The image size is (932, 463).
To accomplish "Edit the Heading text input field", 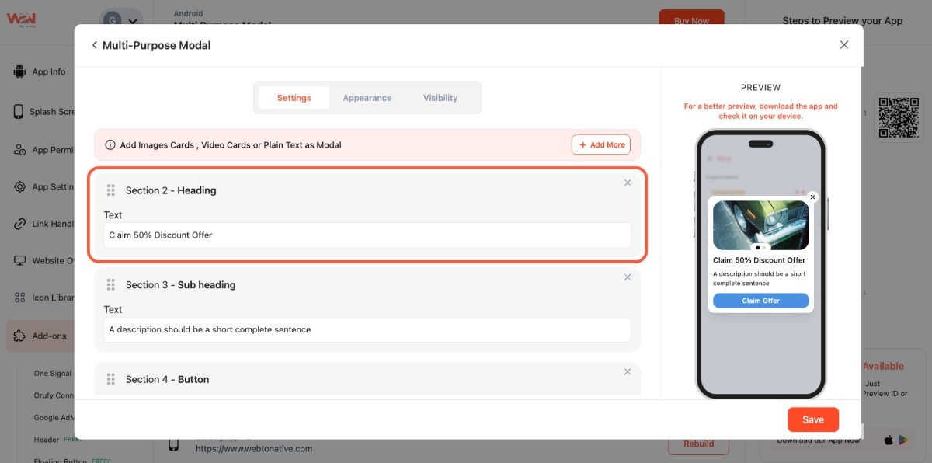I will (367, 235).
